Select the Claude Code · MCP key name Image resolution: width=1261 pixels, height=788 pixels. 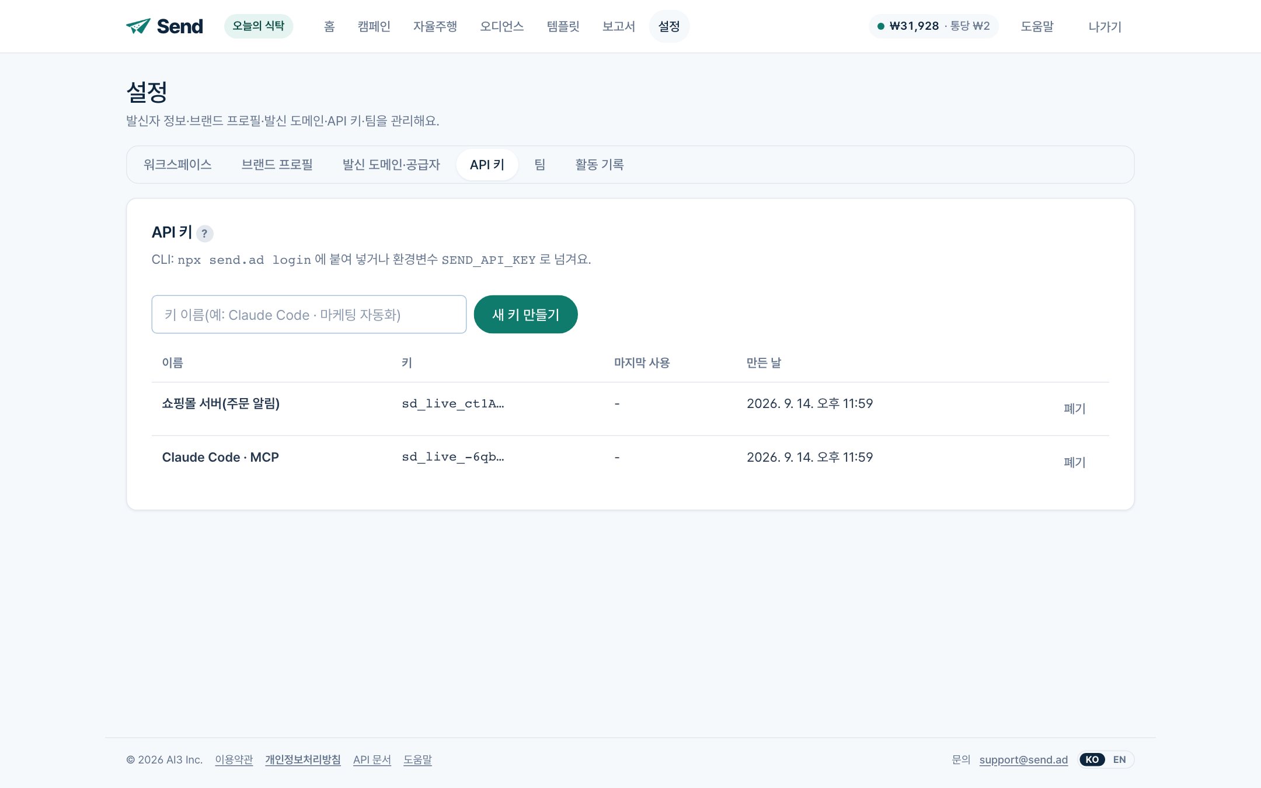221,457
